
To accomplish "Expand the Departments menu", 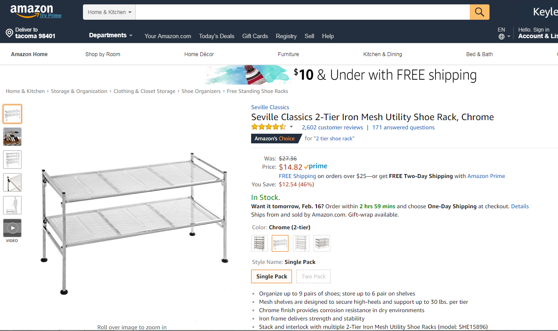I will click(111, 36).
